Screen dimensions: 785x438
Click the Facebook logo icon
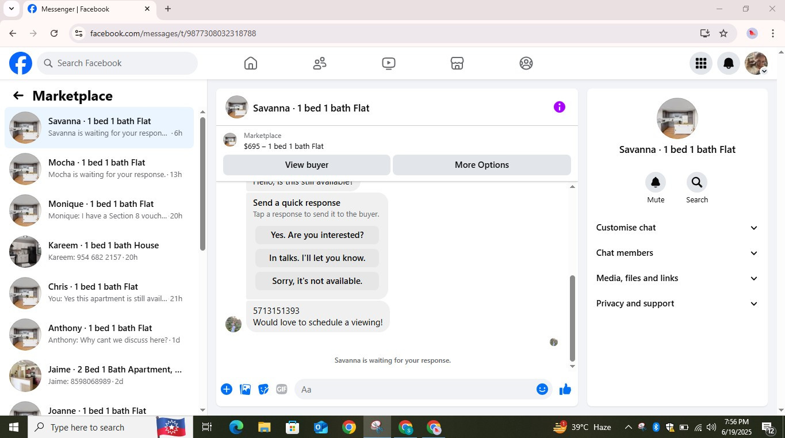21,63
